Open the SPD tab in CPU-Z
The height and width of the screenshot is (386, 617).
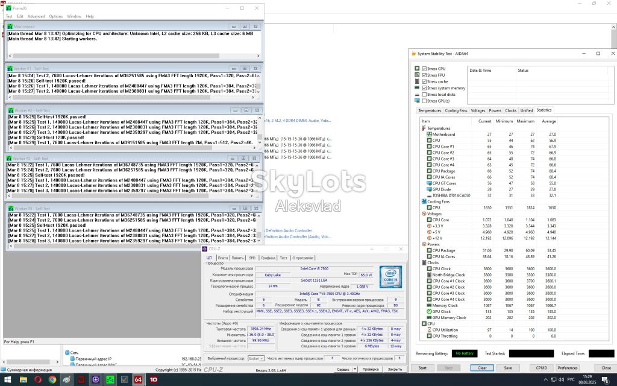252,258
